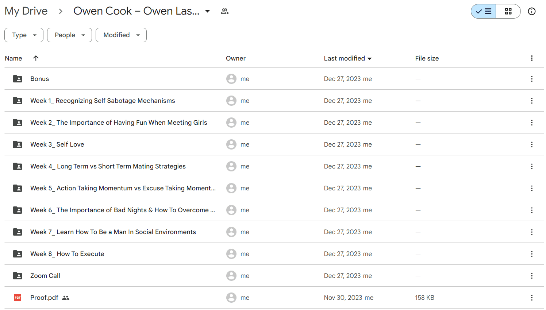Click the PDF icon for Proof.pdf
The width and height of the screenshot is (546, 310).
tap(18, 298)
